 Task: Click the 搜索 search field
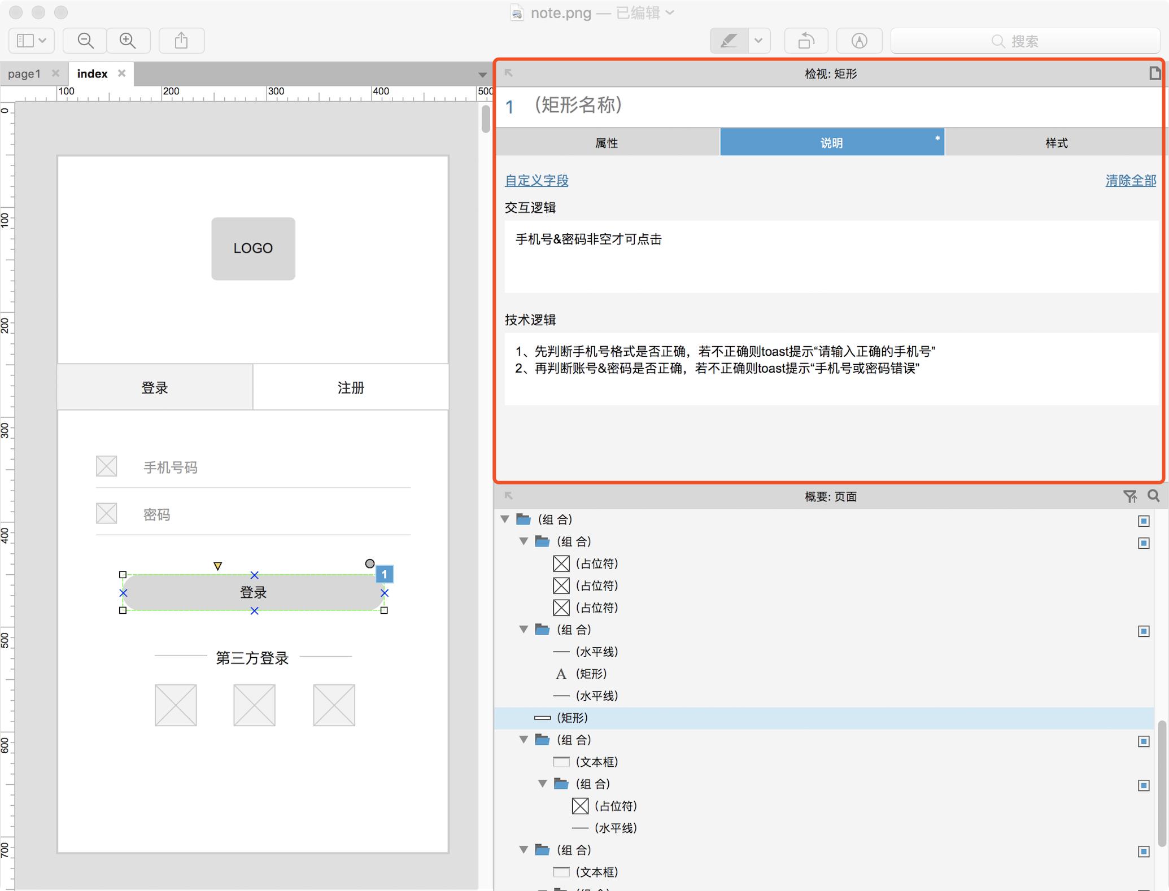[x=1024, y=41]
